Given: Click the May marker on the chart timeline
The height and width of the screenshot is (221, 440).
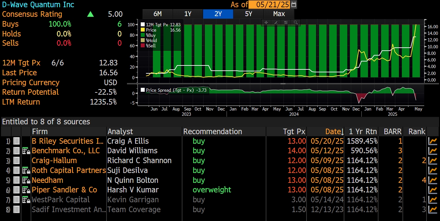Looking at the screenshot, I should 418,109.
